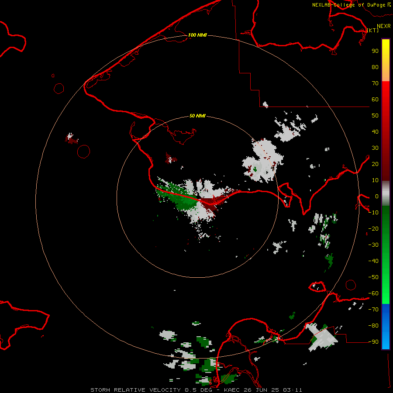Viewport: 393px width, 393px height.
Task: Select the -60 scale label
Action: [373, 293]
